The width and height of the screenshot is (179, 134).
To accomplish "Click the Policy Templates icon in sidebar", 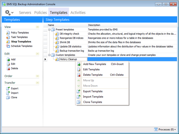I will pos(8,33).
